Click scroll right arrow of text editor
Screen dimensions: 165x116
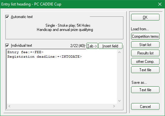pos(114,106)
